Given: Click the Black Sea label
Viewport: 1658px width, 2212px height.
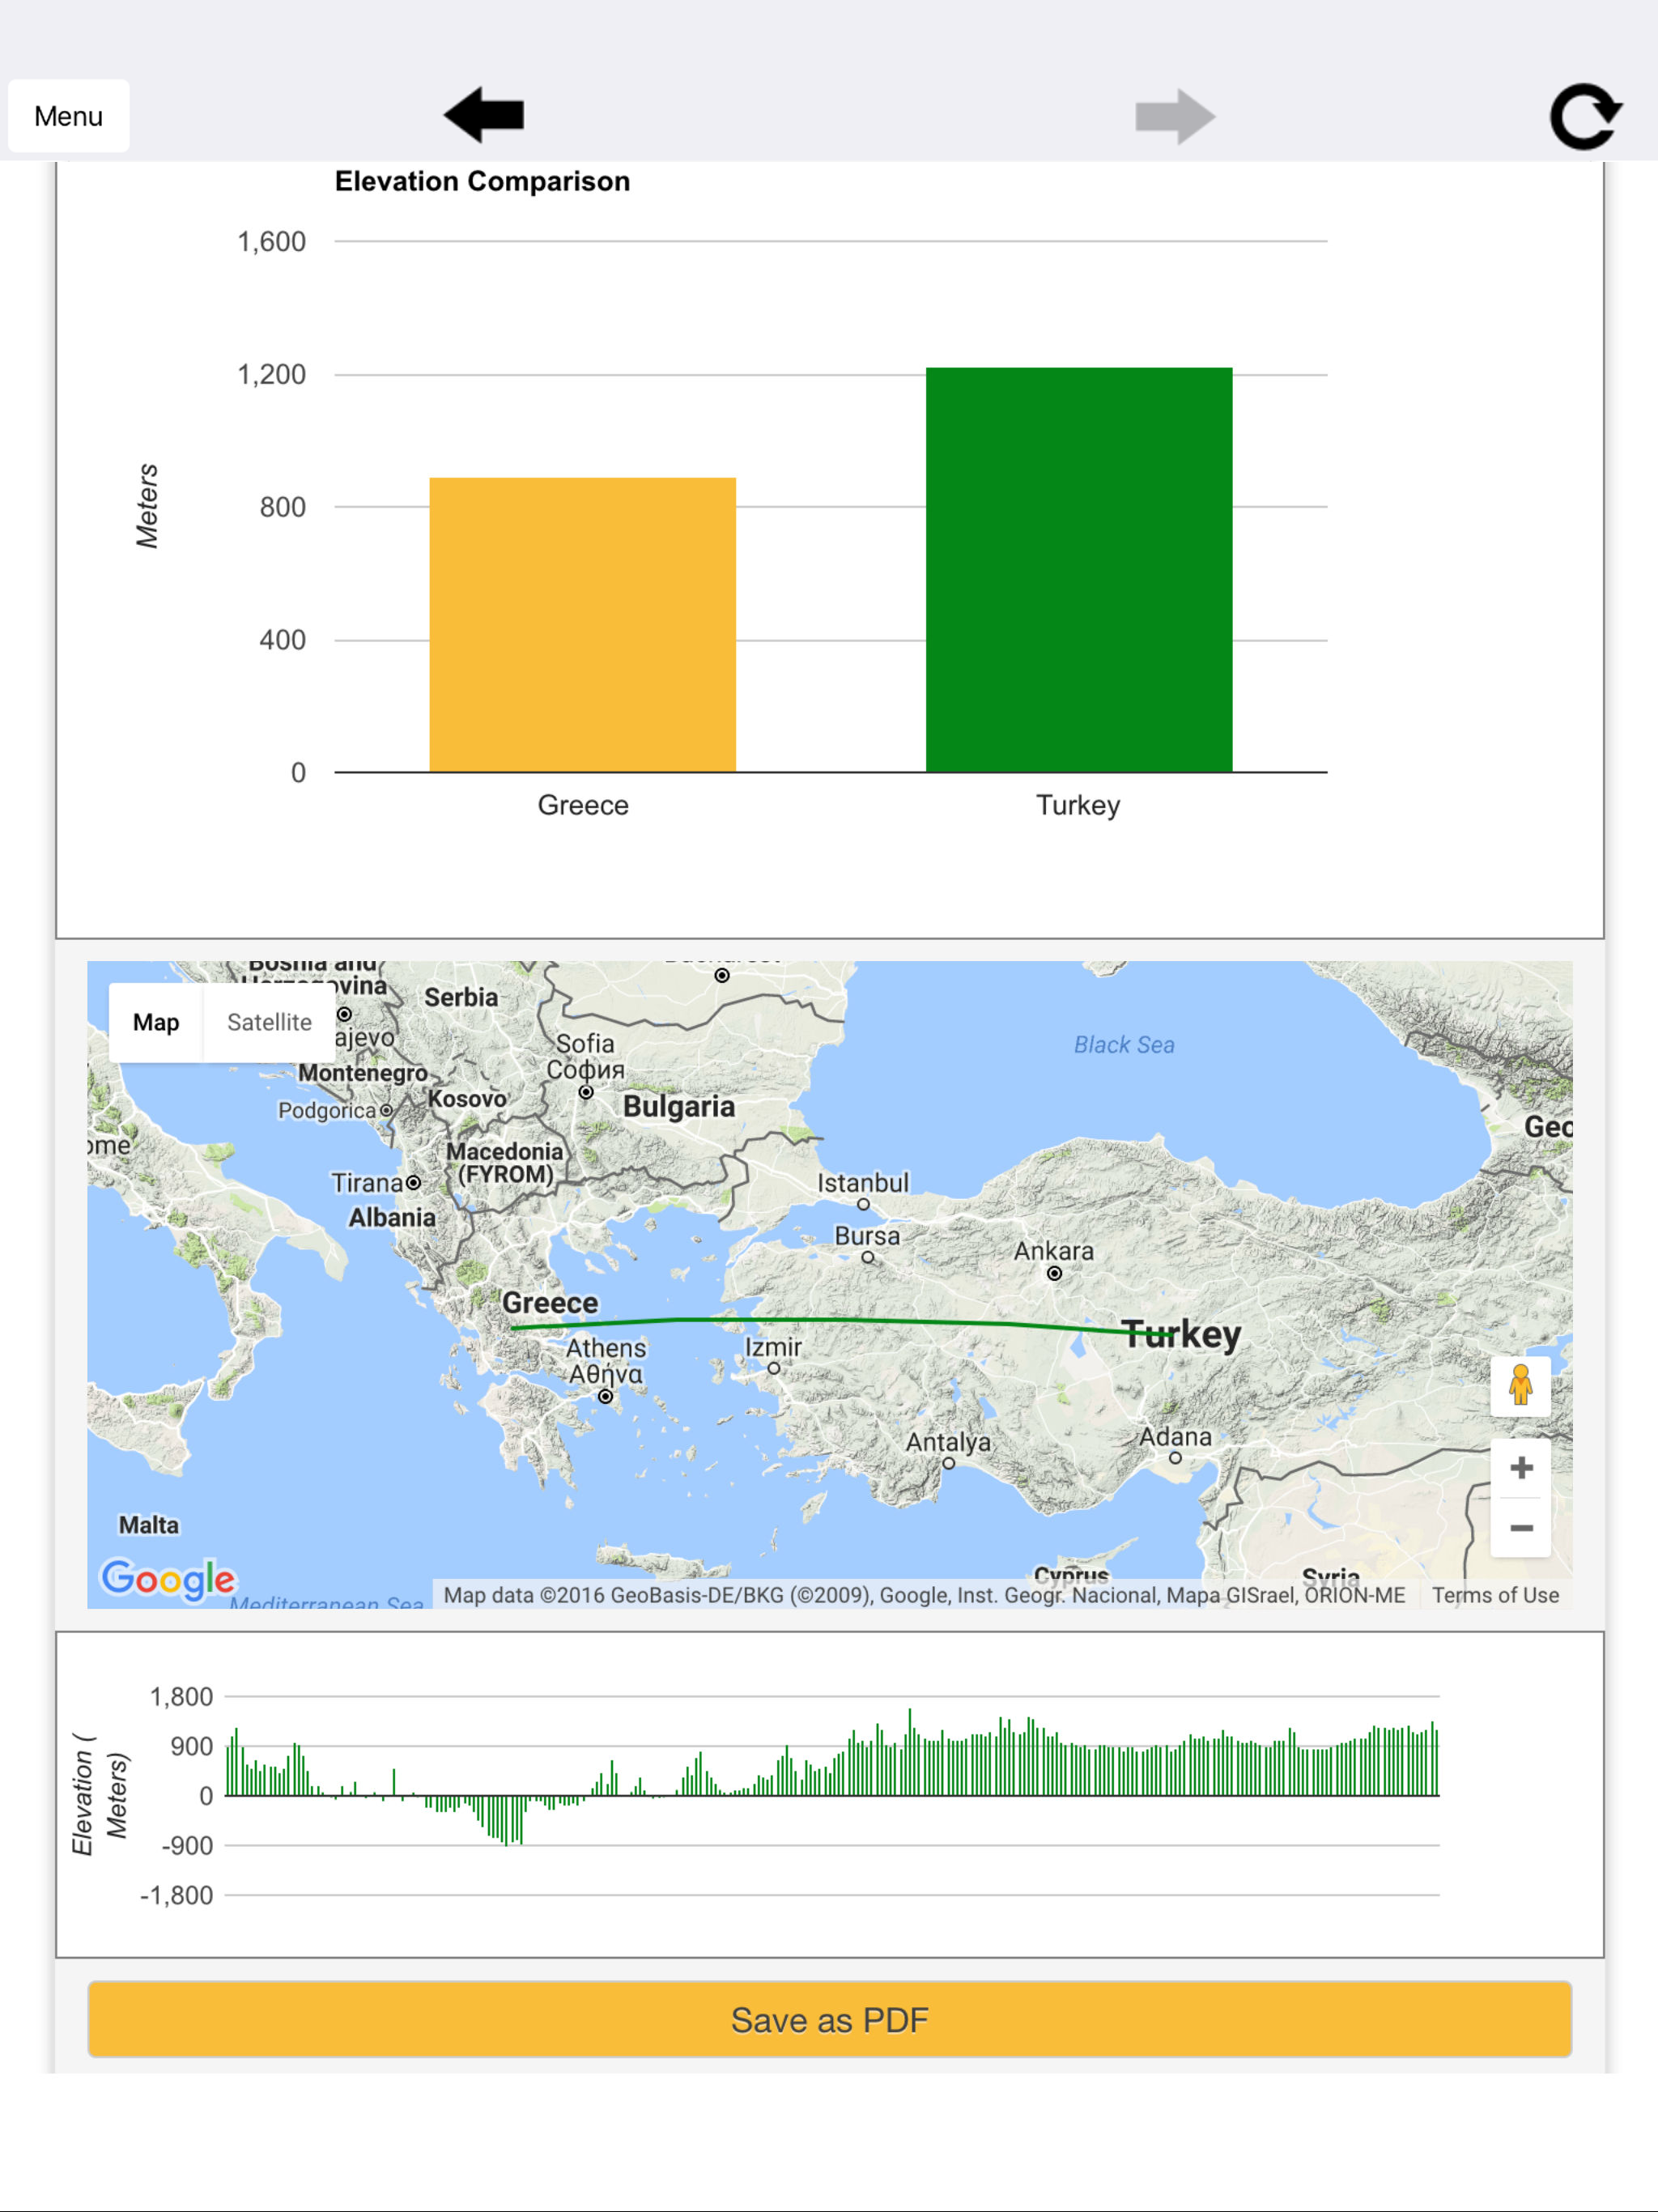Looking at the screenshot, I should [x=1124, y=1045].
